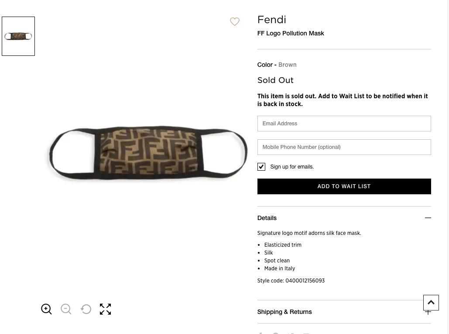Select the mask thumbnail image

(18, 36)
